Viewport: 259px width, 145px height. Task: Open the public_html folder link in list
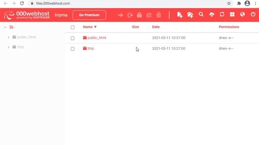point(97,38)
